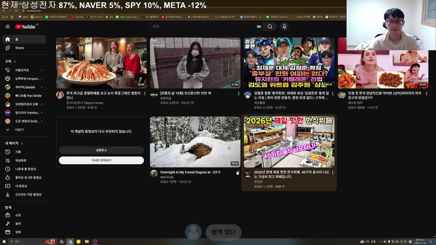The width and height of the screenshot is (436, 245).
Task: Play the crab buffet twins video thumbnail
Action: click(101, 63)
